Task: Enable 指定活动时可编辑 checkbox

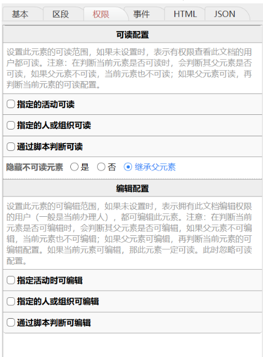Action: click(x=11, y=280)
